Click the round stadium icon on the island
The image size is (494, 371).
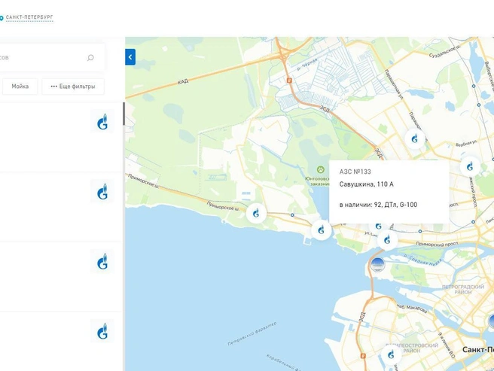[377, 264]
